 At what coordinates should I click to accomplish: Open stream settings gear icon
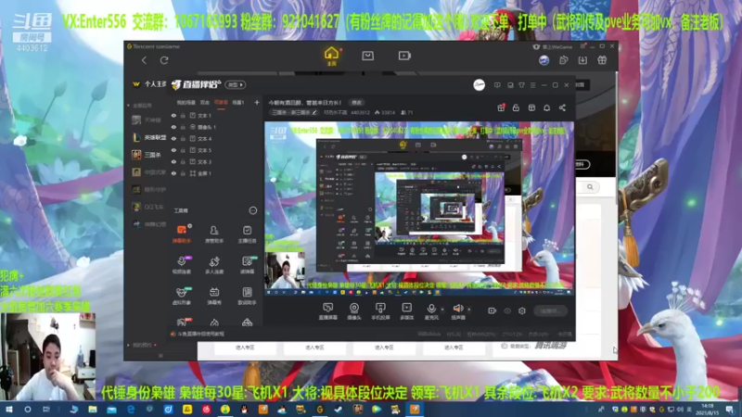point(522,310)
